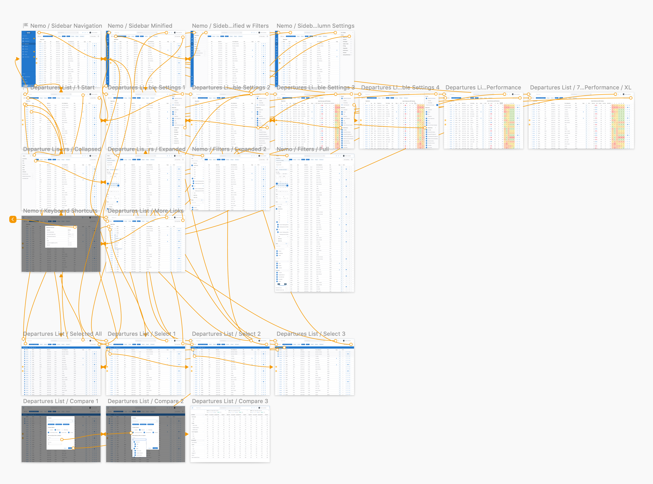This screenshot has height=484, width=653.
Task: Click the user avatar in Sidebar Navigation artboard
Action: (x=90, y=33)
